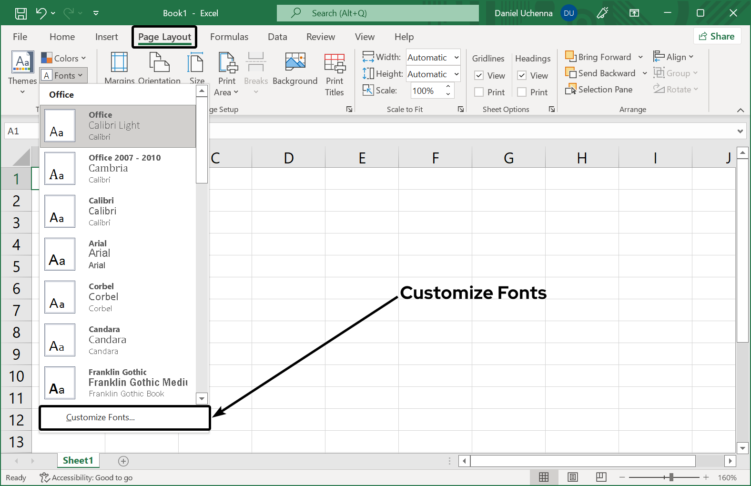The height and width of the screenshot is (486, 751).
Task: Click the Coming Soon pen icon
Action: (603, 13)
